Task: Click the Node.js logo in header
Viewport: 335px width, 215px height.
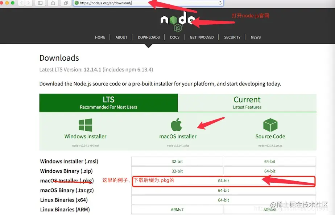Action: (x=178, y=21)
